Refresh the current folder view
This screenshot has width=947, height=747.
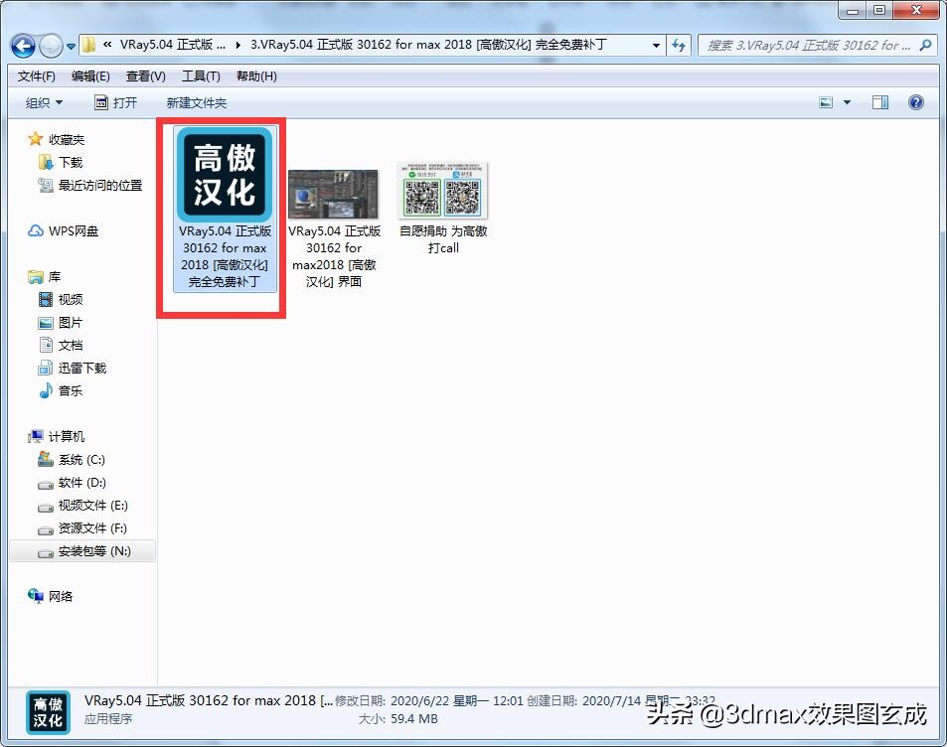(x=679, y=46)
